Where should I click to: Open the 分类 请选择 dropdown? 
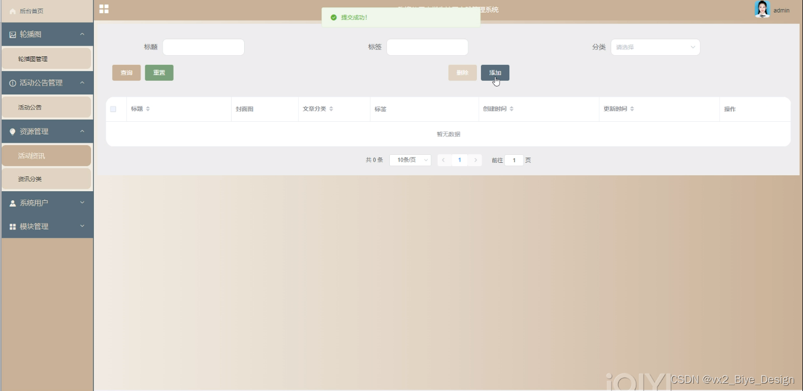click(x=655, y=47)
